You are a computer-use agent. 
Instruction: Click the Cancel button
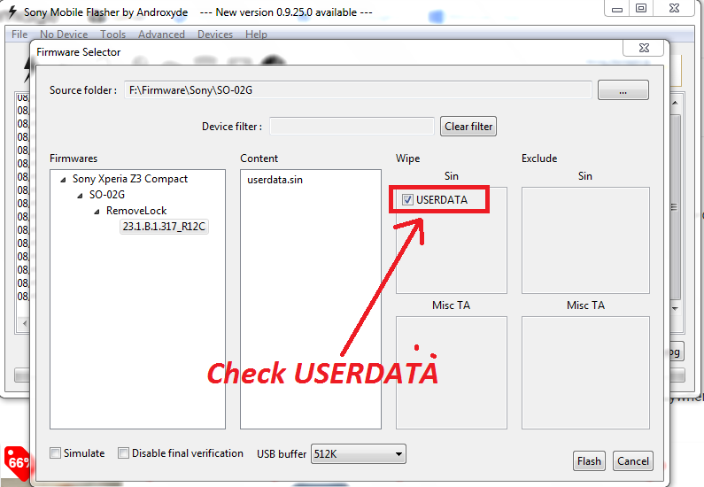tap(632, 461)
